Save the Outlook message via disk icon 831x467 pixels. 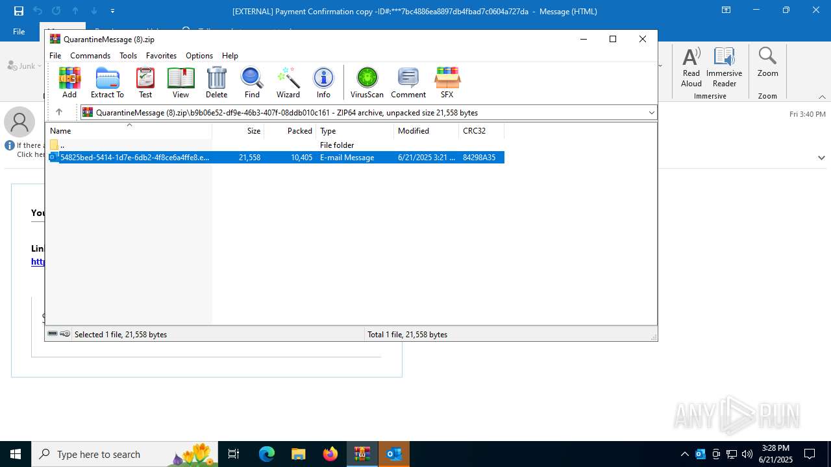(x=18, y=11)
